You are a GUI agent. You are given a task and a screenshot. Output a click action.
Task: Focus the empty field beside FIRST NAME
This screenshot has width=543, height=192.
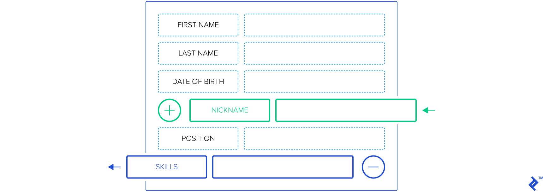[x=314, y=25]
